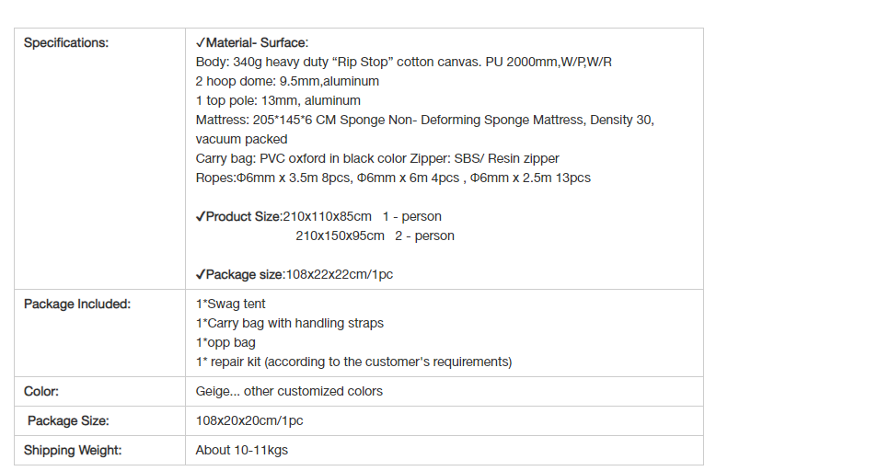Click the Package Included label
Viewport: 878px width, 471px height.
77,304
